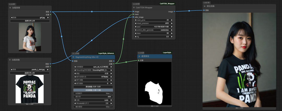Decrease steps using its left arrow
Screen dimensions: 282x111
135,33
